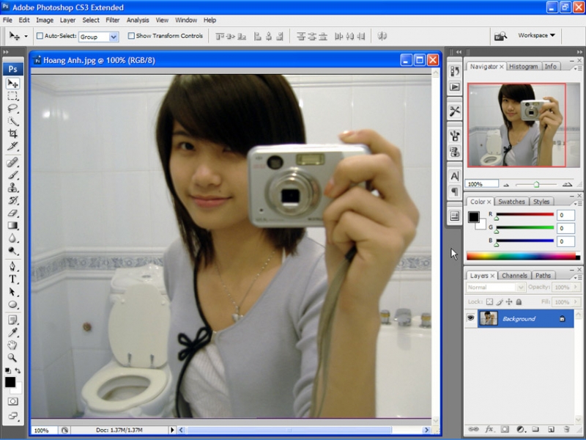Select the Rectangular Marquee tool

point(12,96)
